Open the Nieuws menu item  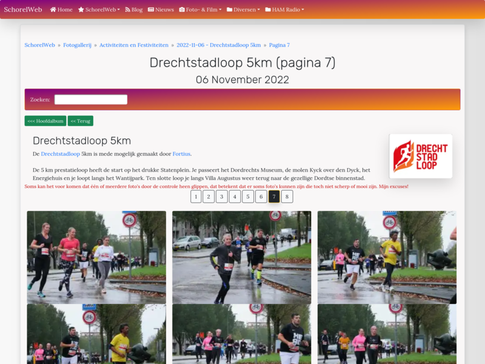(161, 10)
